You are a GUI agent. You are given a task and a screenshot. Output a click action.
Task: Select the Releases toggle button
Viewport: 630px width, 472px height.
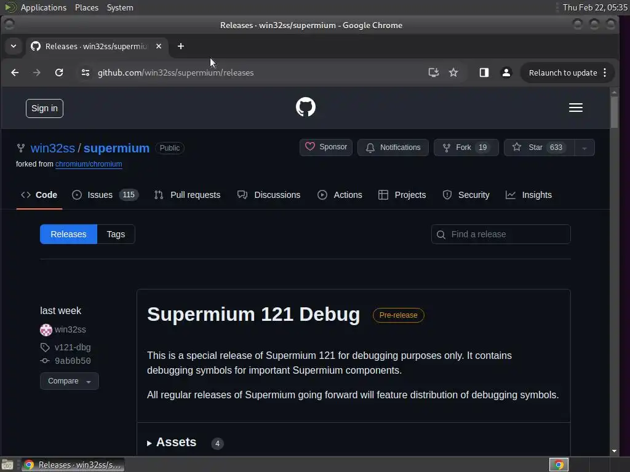(x=68, y=234)
